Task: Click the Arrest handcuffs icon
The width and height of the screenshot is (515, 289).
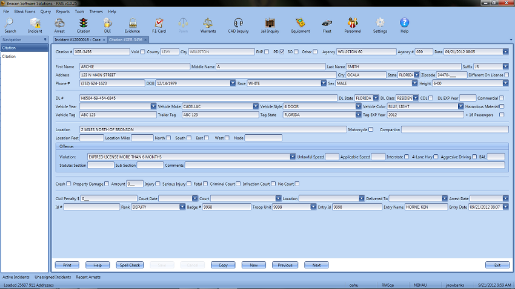Action: [x=59, y=24]
